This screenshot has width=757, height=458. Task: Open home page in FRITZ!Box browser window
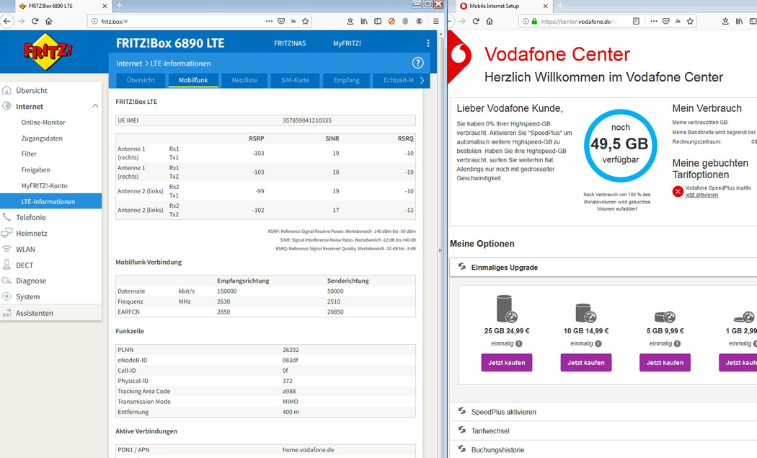coord(49,21)
